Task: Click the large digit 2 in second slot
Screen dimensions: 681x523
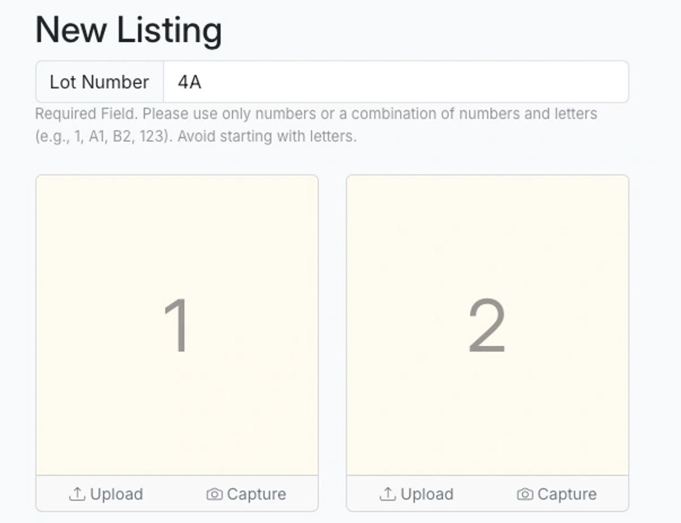Action: pyautogui.click(x=487, y=326)
